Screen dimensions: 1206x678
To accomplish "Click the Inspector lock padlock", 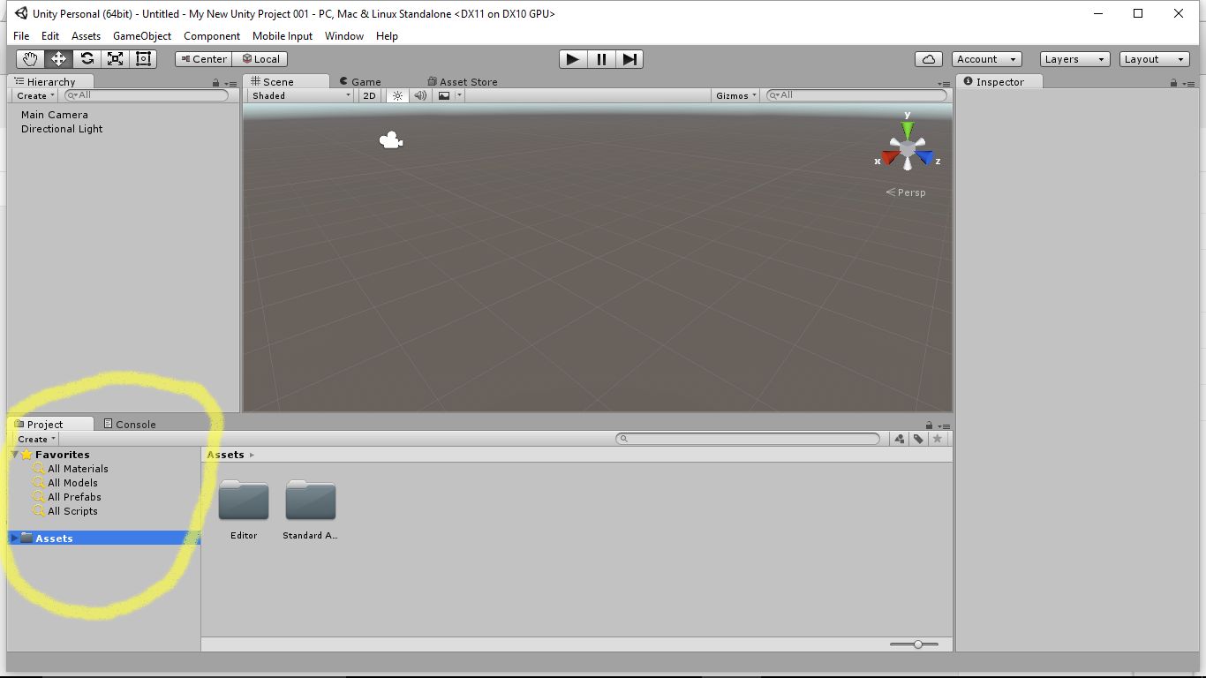I will click(x=1173, y=81).
